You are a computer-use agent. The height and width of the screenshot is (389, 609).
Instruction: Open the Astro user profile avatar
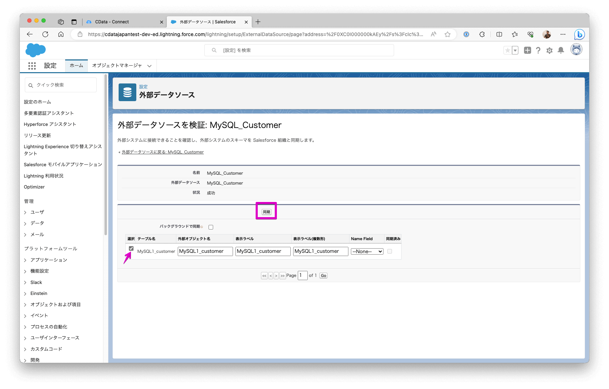tap(576, 50)
